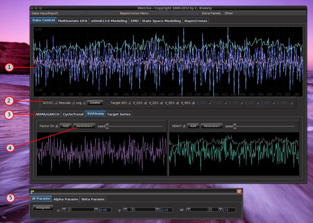This screenshot has height=223, width=313.
Task: Click left arrow of first μ slider
Action: pos(64,210)
